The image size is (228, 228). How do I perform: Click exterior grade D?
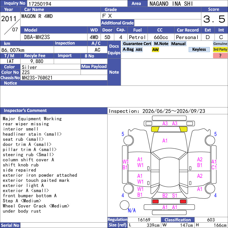tap(208, 37)
